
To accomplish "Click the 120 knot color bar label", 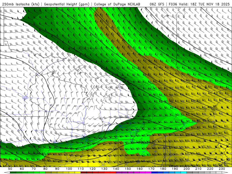I will (x=93, y=169).
